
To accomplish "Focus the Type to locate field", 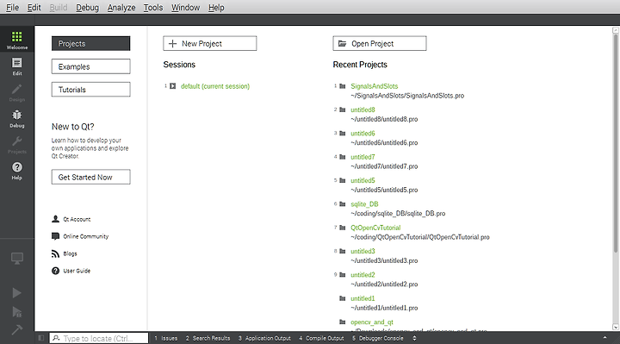I will point(99,338).
